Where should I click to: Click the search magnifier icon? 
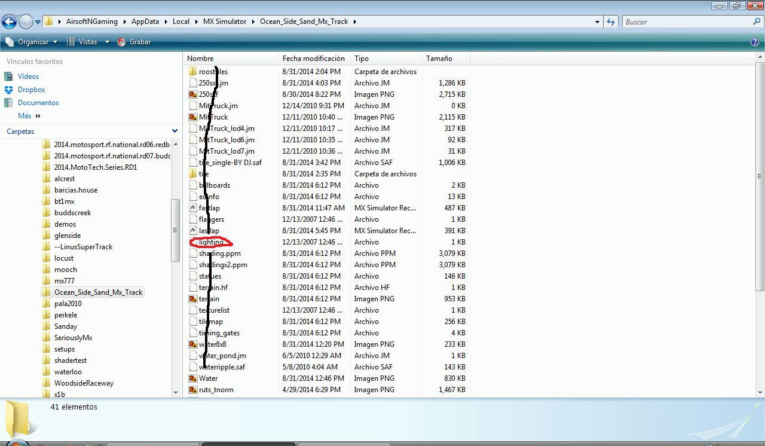coord(757,22)
